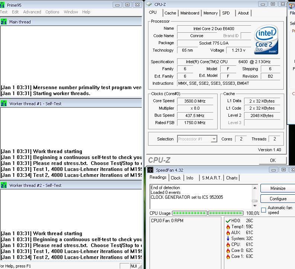The image size is (295, 269).
Task: Click the CPU temperature flame icon
Action: tap(228, 244)
